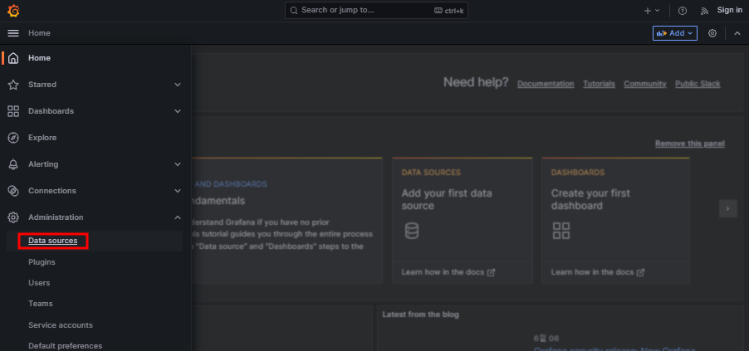Open Data sources under Administration
This screenshot has height=351, width=749.
52,241
